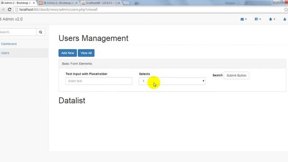The height and width of the screenshot is (162, 288).
Task: Click the Text Input with Placeholder label
Action: click(x=86, y=74)
